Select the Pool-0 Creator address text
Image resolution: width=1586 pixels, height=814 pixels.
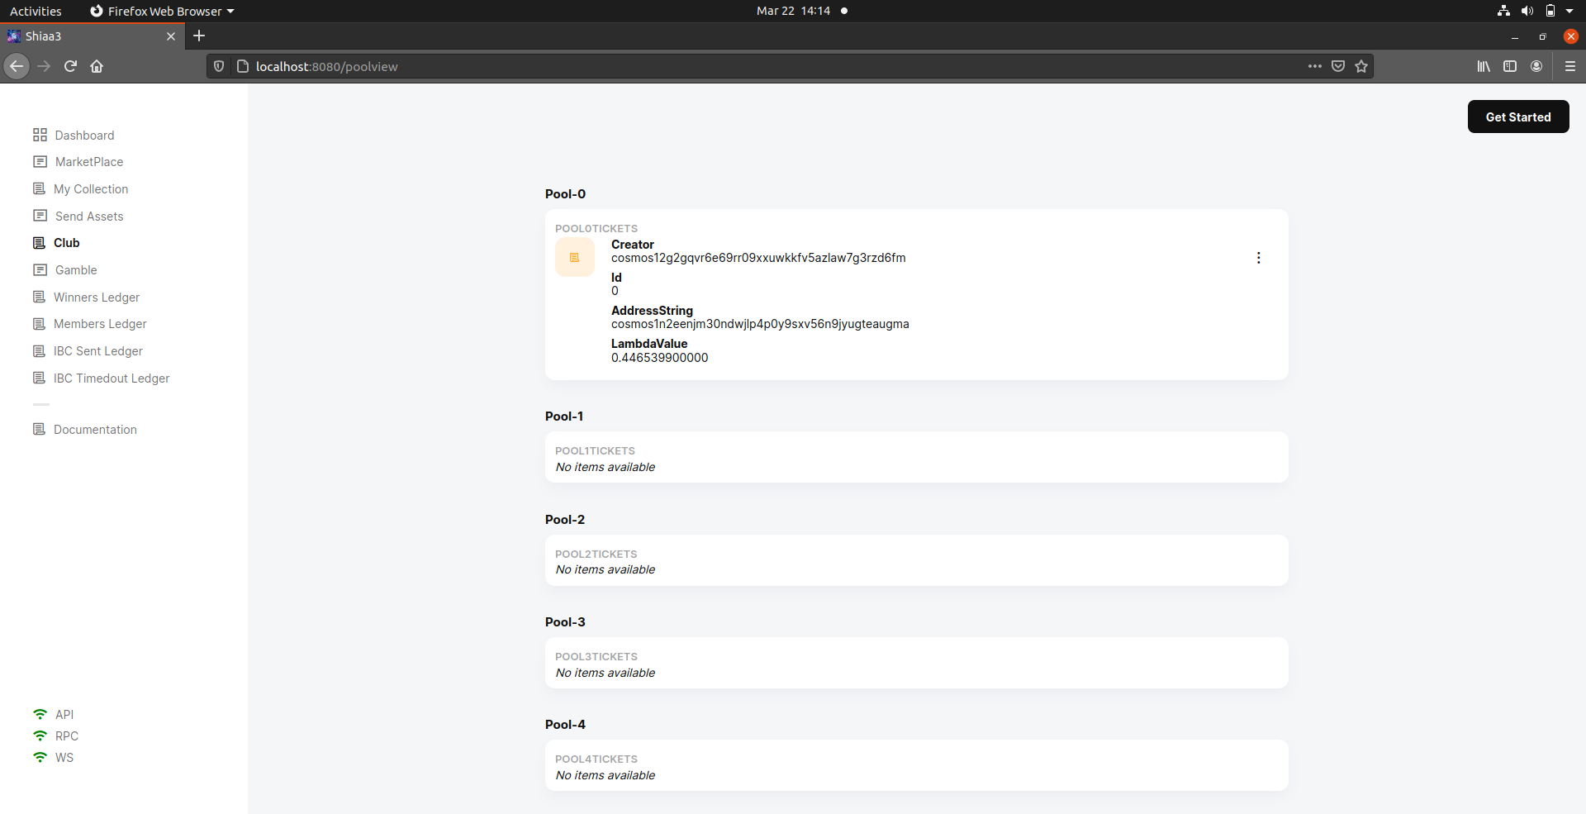[758, 258]
